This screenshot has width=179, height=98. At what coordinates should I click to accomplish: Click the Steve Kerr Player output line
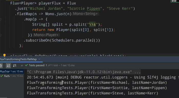coord(93,93)
